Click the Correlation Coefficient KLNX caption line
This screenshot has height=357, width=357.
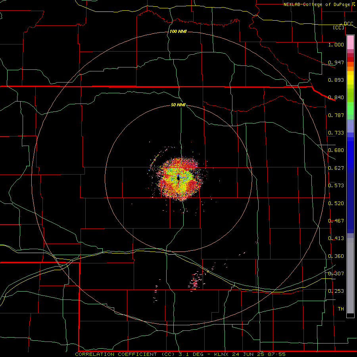tap(180, 354)
